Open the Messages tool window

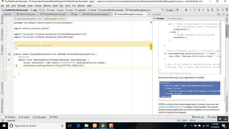tap(39, 117)
